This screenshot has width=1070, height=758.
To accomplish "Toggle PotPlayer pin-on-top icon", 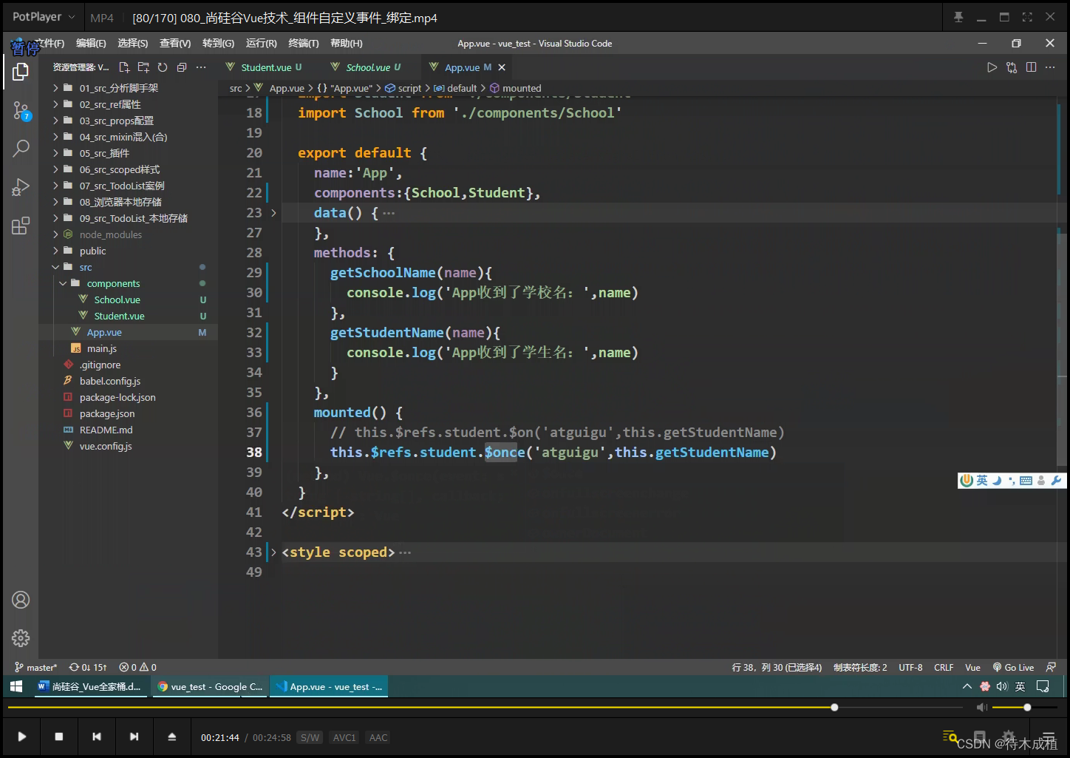I will (x=958, y=17).
